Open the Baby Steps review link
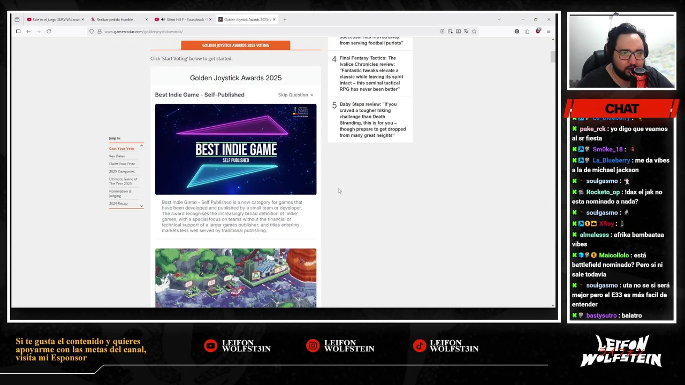The width and height of the screenshot is (685, 385). pos(372,120)
